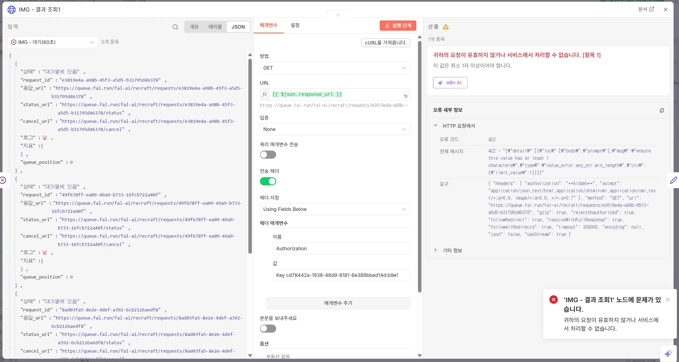Screen dimensions: 679x362
Task: Click the search icon in the 입력 panel
Action: click(175, 27)
